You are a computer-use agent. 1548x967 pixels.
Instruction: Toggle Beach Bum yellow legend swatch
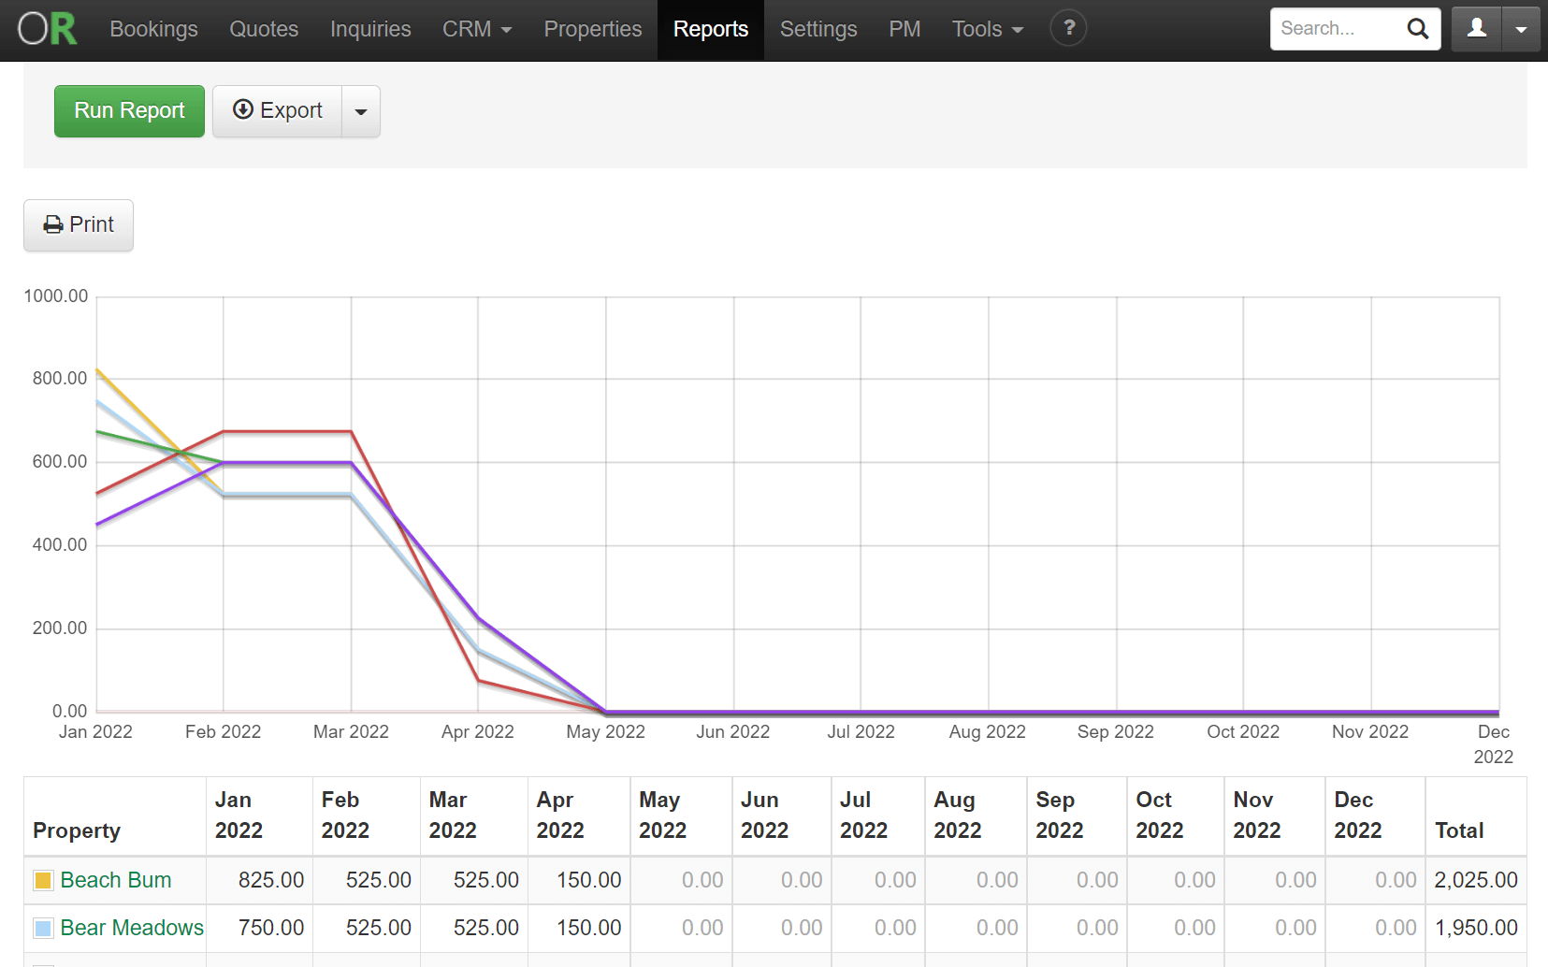43,881
